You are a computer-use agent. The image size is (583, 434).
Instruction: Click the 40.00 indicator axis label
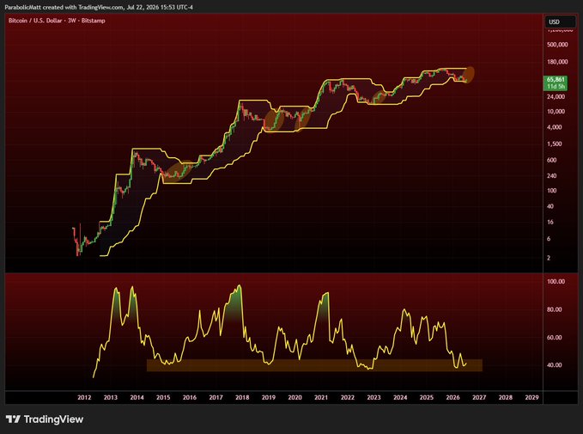click(x=555, y=365)
